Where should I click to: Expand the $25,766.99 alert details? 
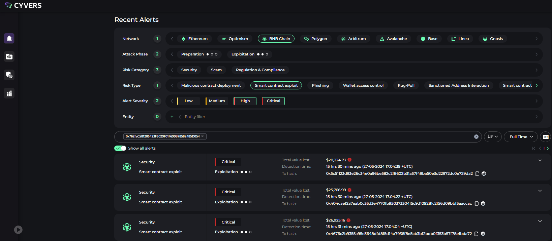tap(540, 191)
